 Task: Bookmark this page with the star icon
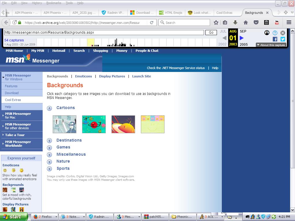point(216,22)
